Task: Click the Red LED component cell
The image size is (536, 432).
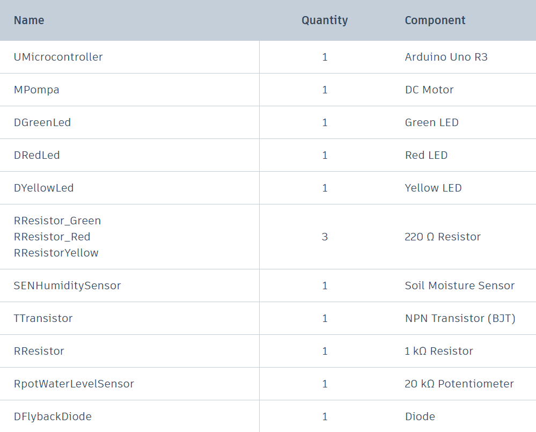Action: tap(426, 155)
